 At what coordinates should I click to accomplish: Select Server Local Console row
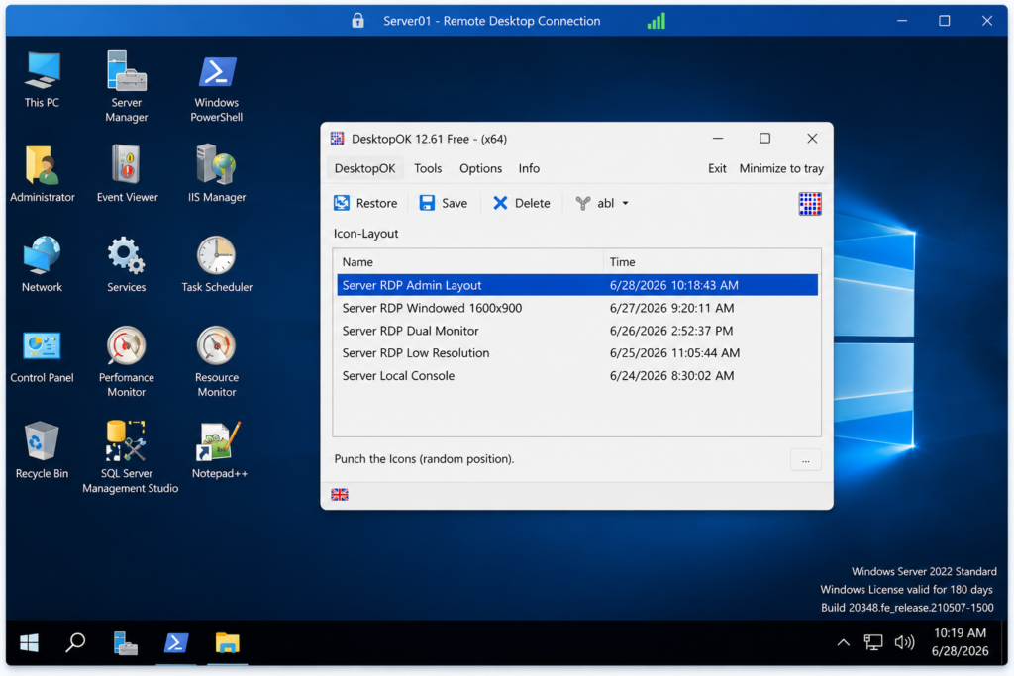pos(577,375)
